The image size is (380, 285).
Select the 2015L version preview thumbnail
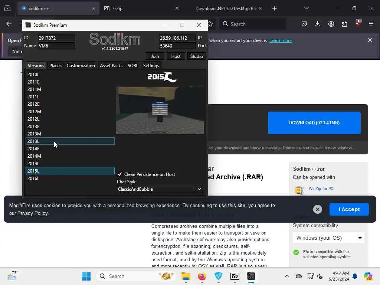[x=160, y=110]
